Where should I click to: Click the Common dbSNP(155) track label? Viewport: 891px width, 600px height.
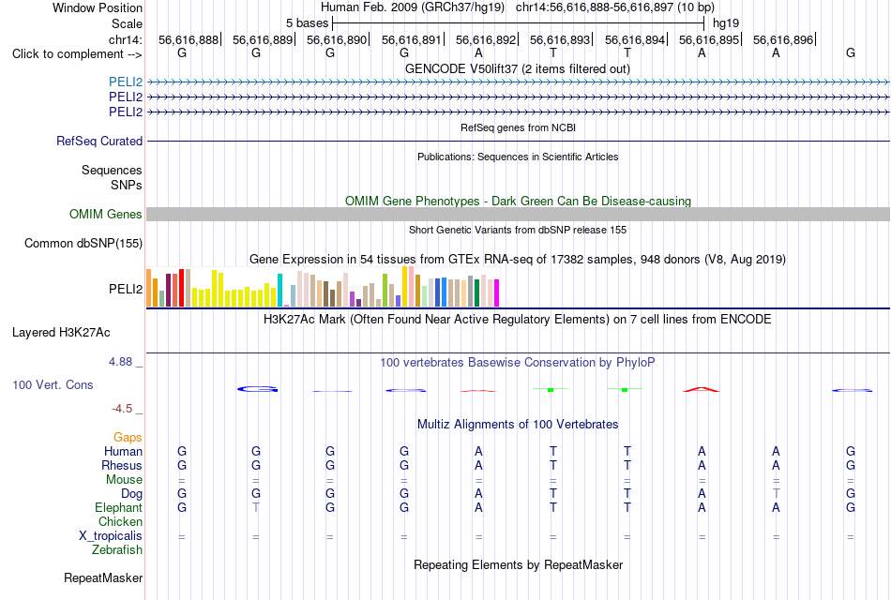click(x=83, y=243)
